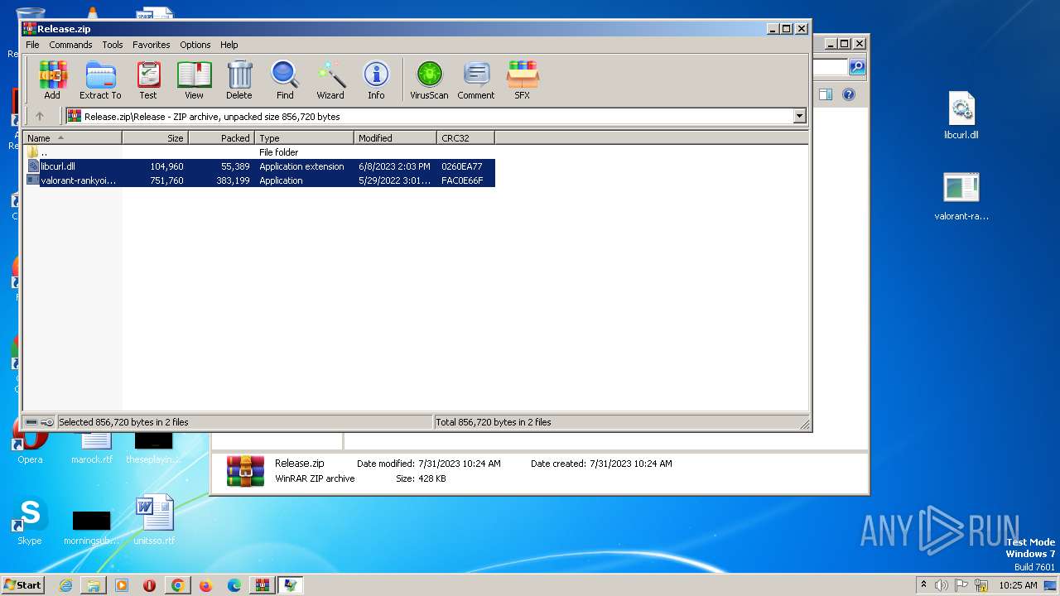
Task: Sort by the CRC32 column header
Action: (465, 138)
